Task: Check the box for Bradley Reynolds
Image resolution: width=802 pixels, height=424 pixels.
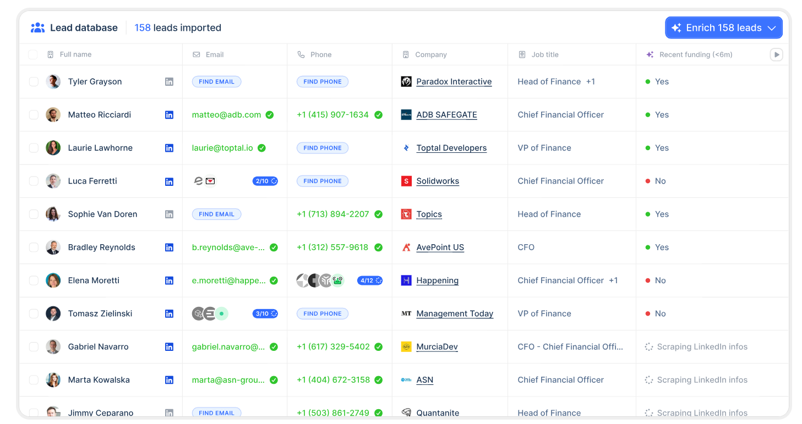Action: coord(34,247)
